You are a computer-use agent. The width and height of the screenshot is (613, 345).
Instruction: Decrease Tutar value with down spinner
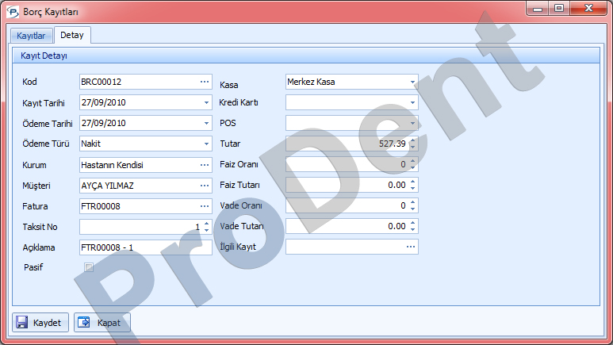[413, 147]
